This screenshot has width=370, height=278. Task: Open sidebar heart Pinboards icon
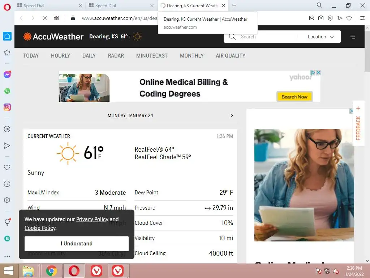pyautogui.click(x=7, y=167)
